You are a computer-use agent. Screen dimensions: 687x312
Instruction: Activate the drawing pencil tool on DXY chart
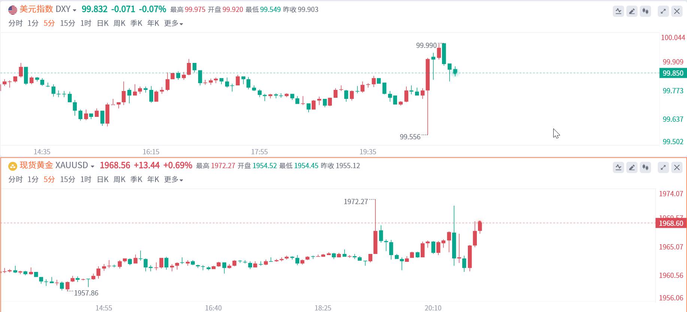pyautogui.click(x=632, y=11)
